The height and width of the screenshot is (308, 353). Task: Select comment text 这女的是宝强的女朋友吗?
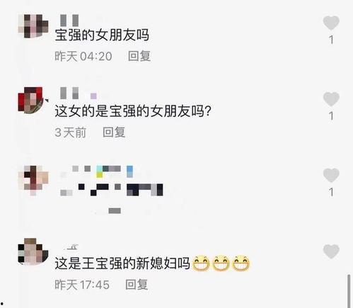tap(133, 111)
